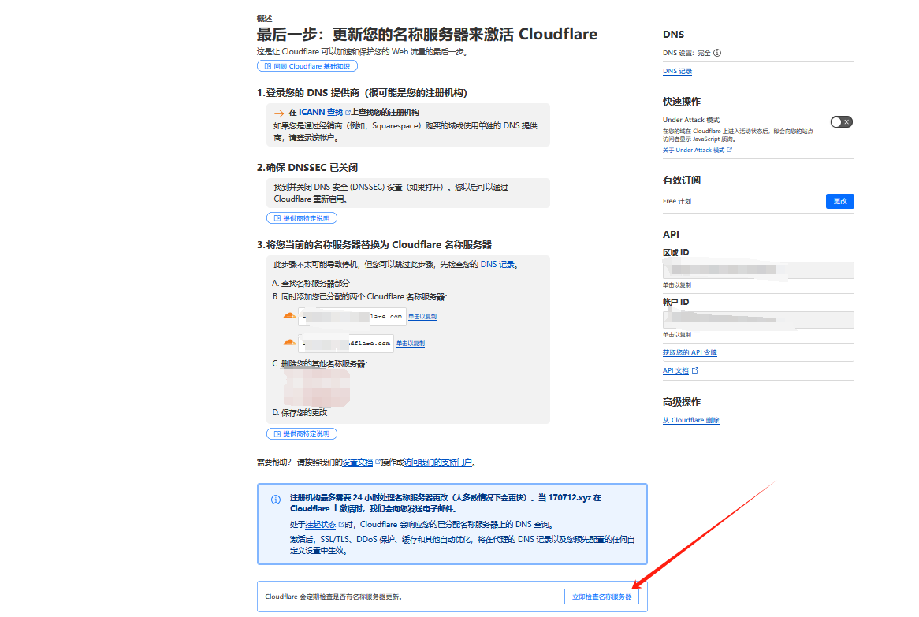Viewport: 919px width, 617px height.
Task: Click 获取您的 API 令牌 link
Action: (x=690, y=352)
